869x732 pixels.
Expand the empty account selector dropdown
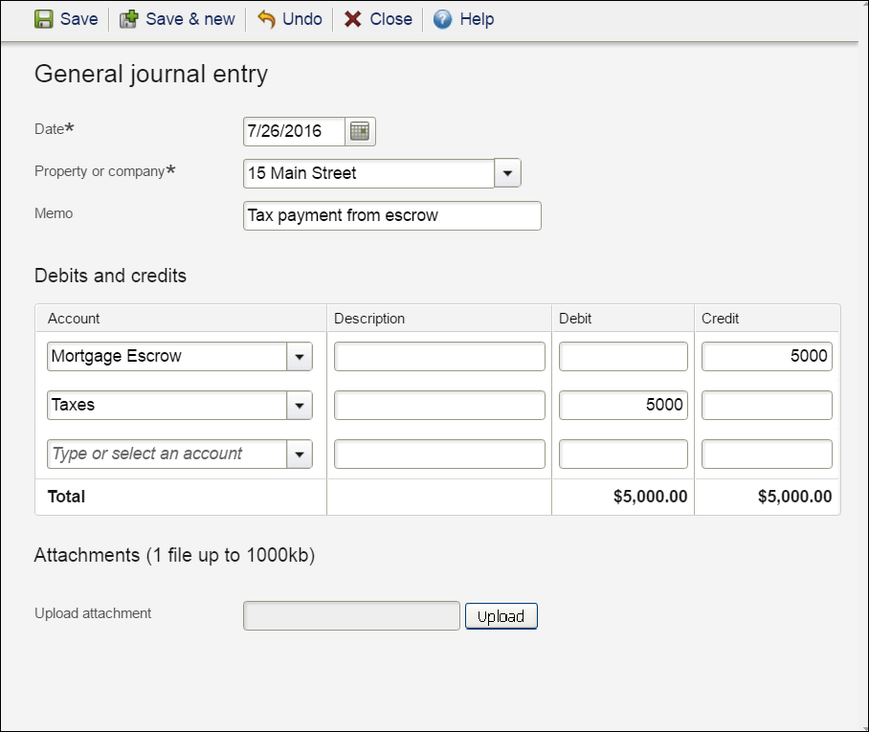pos(301,454)
